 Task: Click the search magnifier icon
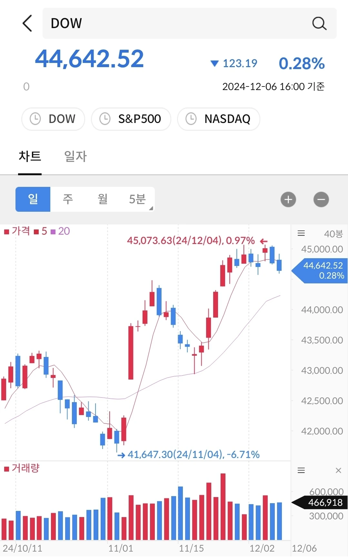click(x=319, y=23)
